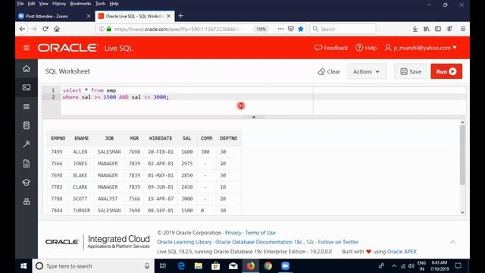Open Quick SQL wand sidebar icon
Viewport: 485px width, 273px height.
[x=27, y=144]
